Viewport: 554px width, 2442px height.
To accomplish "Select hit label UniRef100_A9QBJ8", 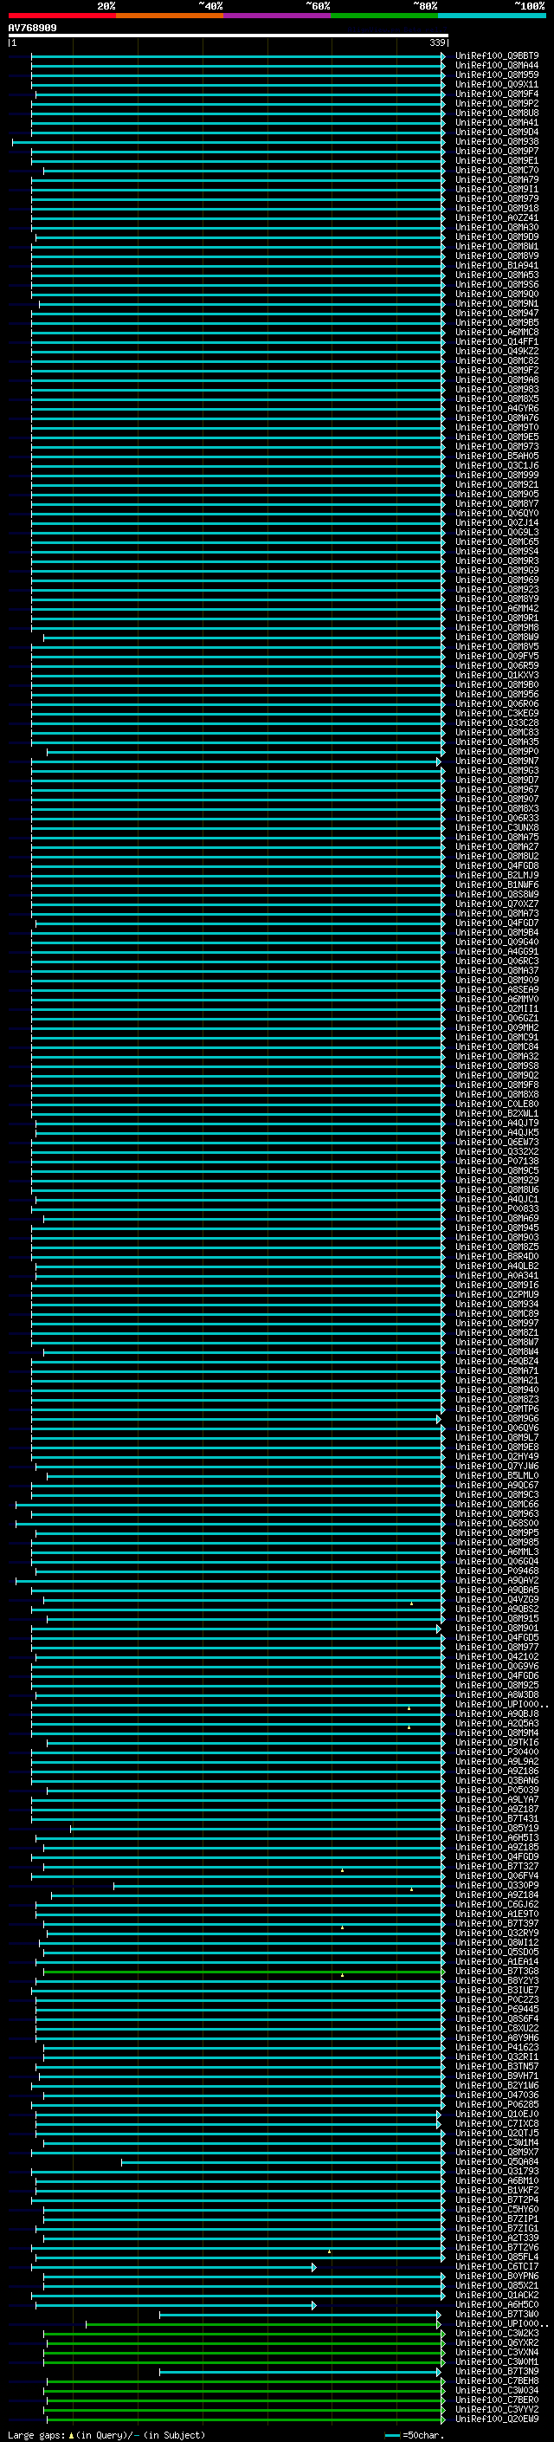I will (496, 1715).
